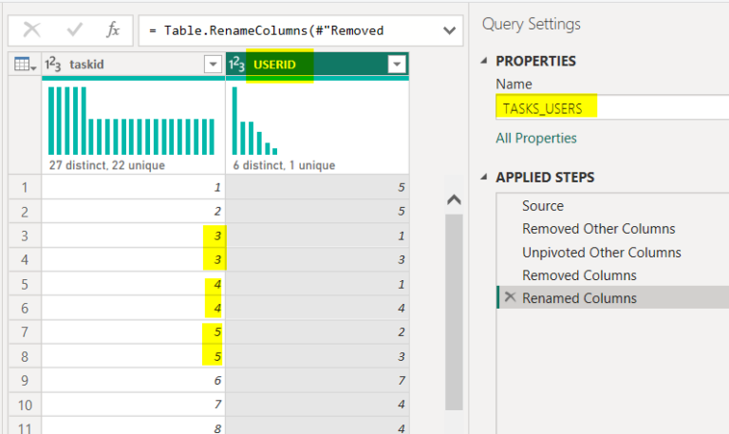Click taskid cell in row 1

click(x=134, y=187)
